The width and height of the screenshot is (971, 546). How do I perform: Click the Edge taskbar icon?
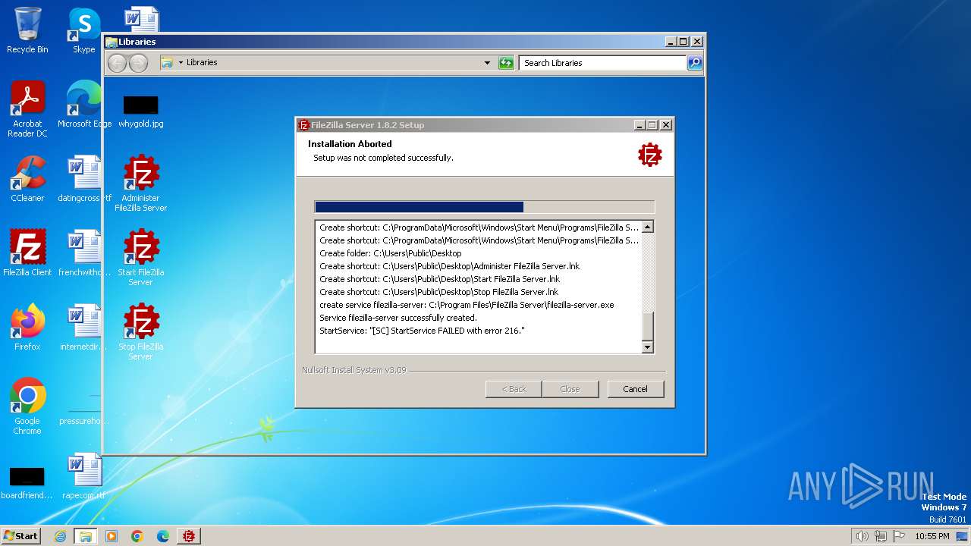point(163,536)
